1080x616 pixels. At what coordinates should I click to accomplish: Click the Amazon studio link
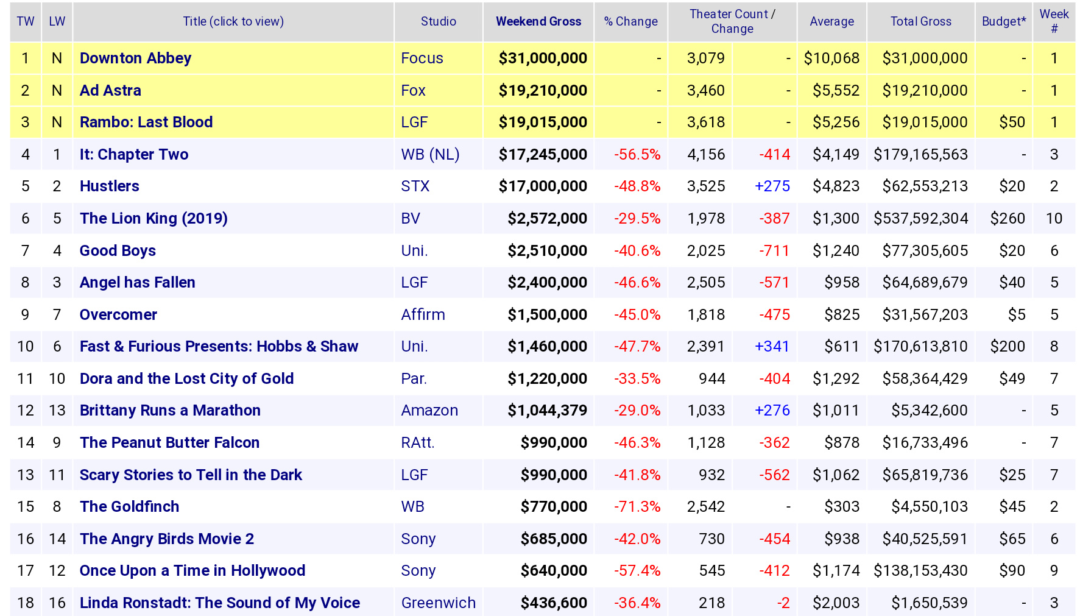429,411
